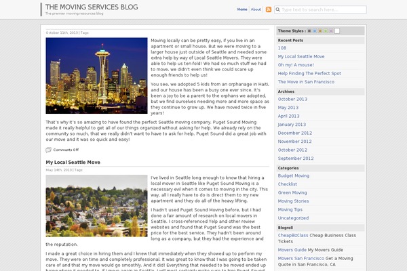Click the May 14th, 2013 post date
Screen dimensions: 407x271
(x=58, y=170)
